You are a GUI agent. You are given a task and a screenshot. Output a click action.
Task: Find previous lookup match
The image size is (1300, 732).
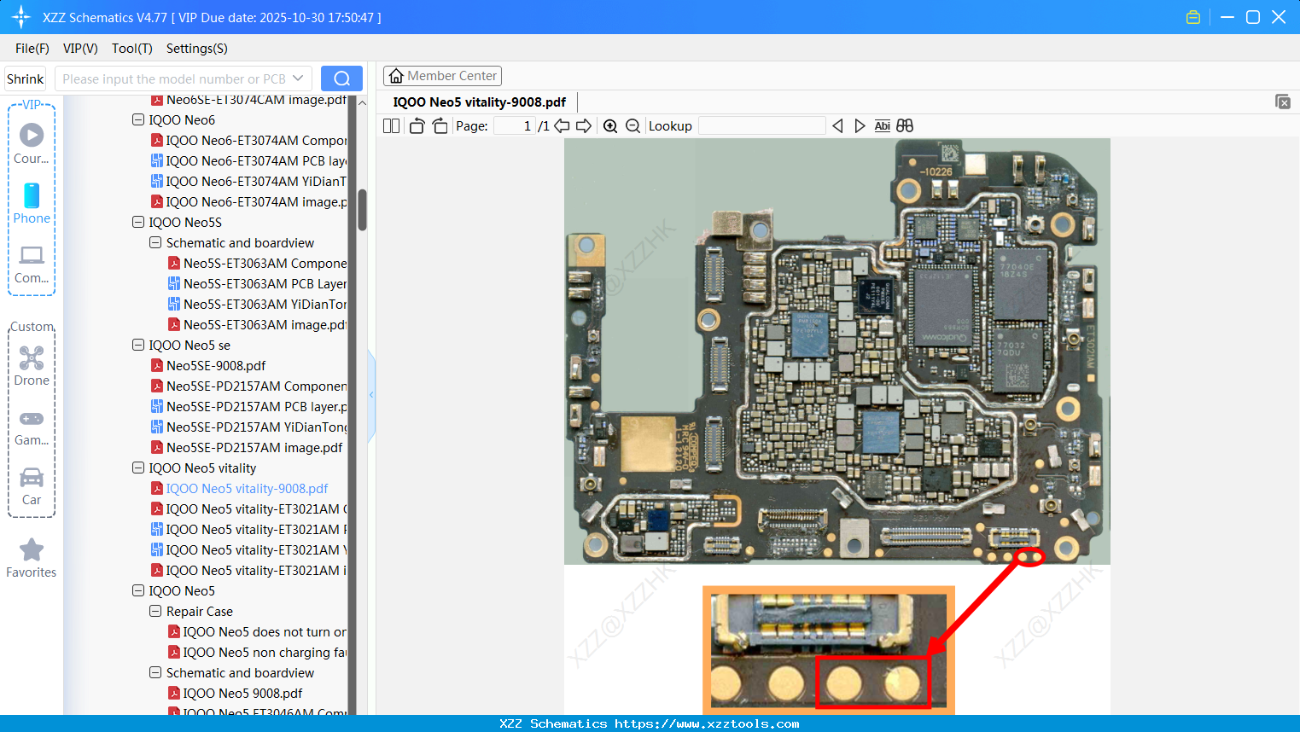point(837,126)
